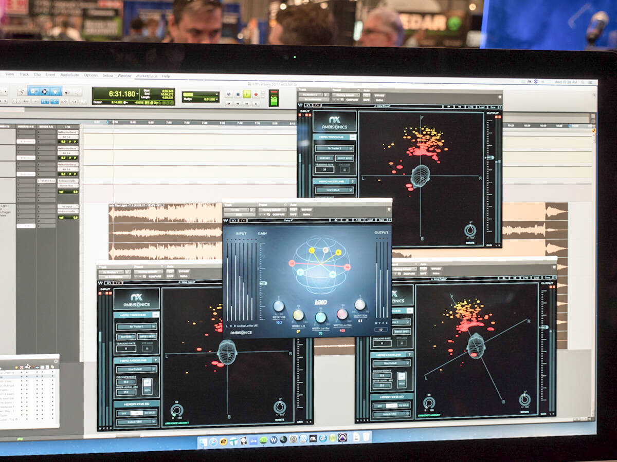This screenshot has height=462, width=617.
Task: Open headphone model dropdown in bottom-left Nx window
Action: [136, 421]
